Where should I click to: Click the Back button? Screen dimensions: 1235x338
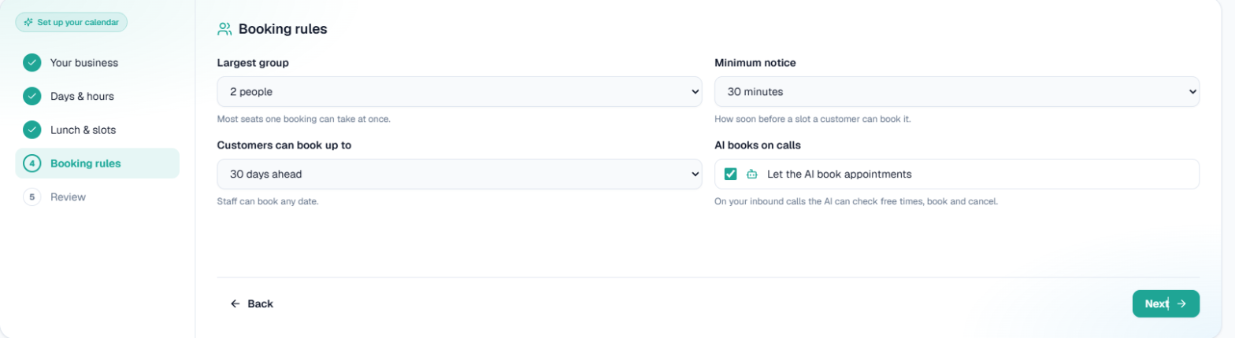point(252,303)
